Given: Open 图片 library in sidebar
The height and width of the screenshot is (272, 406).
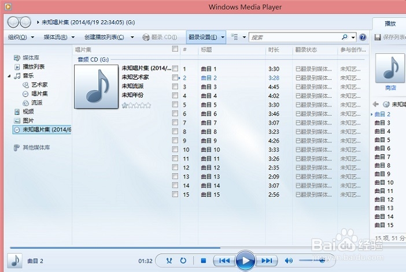Looking at the screenshot, I should pyautogui.click(x=28, y=121).
